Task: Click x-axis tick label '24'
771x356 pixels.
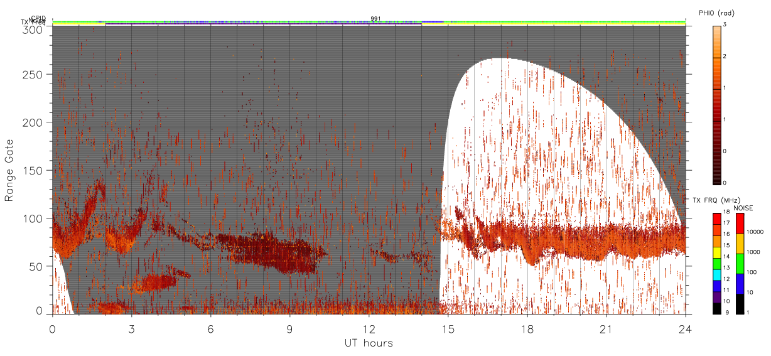Action: [x=685, y=328]
